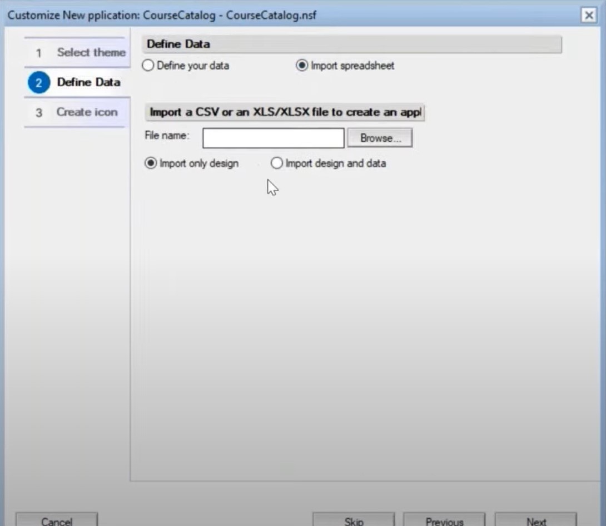Viewport: 606px width, 526px height.
Task: Click the 'File name:' label
Action: coord(167,135)
